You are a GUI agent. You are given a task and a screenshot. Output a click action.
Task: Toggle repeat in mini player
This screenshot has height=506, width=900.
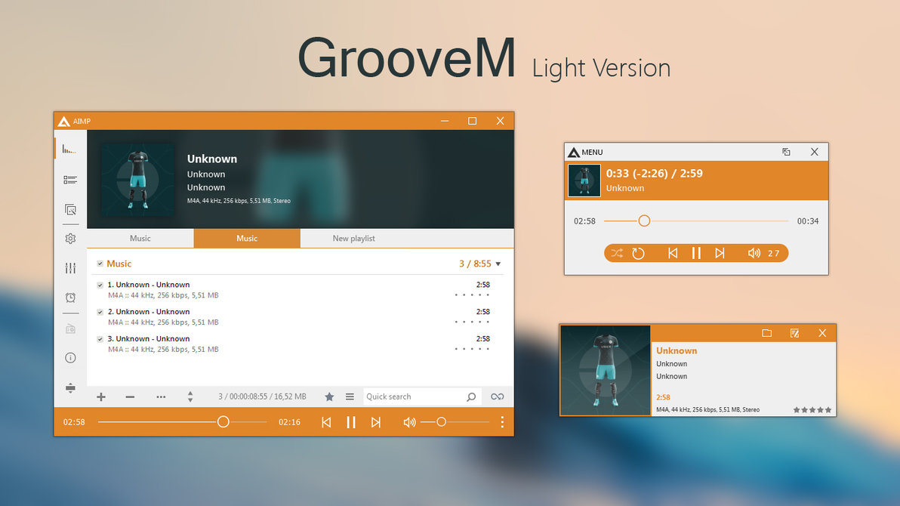638,253
